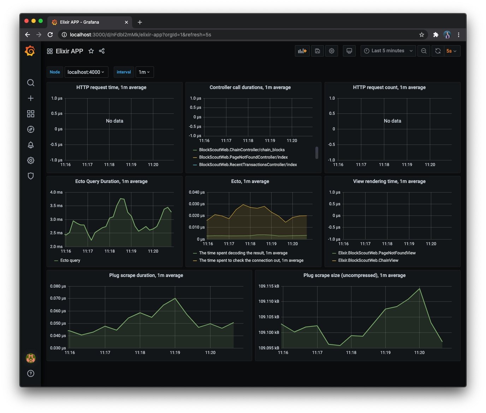Open the HTTP request time panel title menu
486x413 pixels.
[111, 87]
